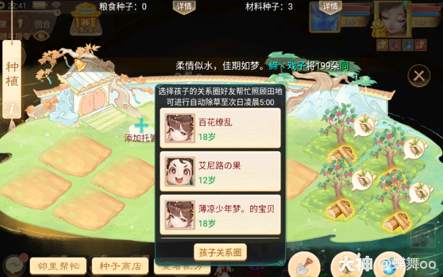443x277 pixels.
Task: Open the 种子商店 button
Action: 120,266
